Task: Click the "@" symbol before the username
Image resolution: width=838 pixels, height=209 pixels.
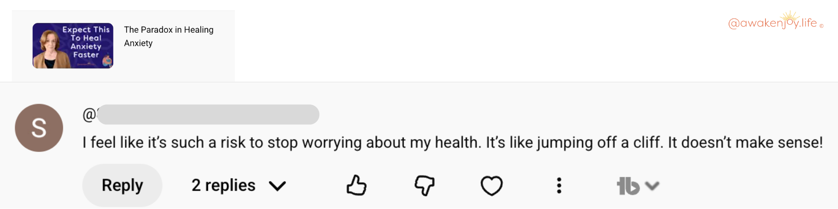Action: click(x=89, y=115)
